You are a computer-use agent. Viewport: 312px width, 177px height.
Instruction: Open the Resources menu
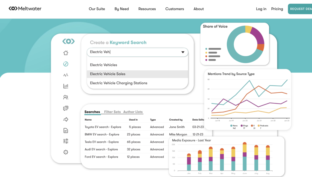[x=147, y=9]
